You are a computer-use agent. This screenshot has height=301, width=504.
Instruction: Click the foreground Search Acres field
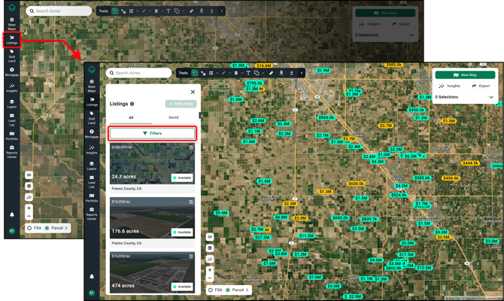coord(142,73)
